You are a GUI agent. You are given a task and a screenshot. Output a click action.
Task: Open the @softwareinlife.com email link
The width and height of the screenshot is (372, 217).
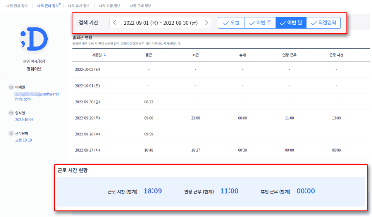[37, 96]
